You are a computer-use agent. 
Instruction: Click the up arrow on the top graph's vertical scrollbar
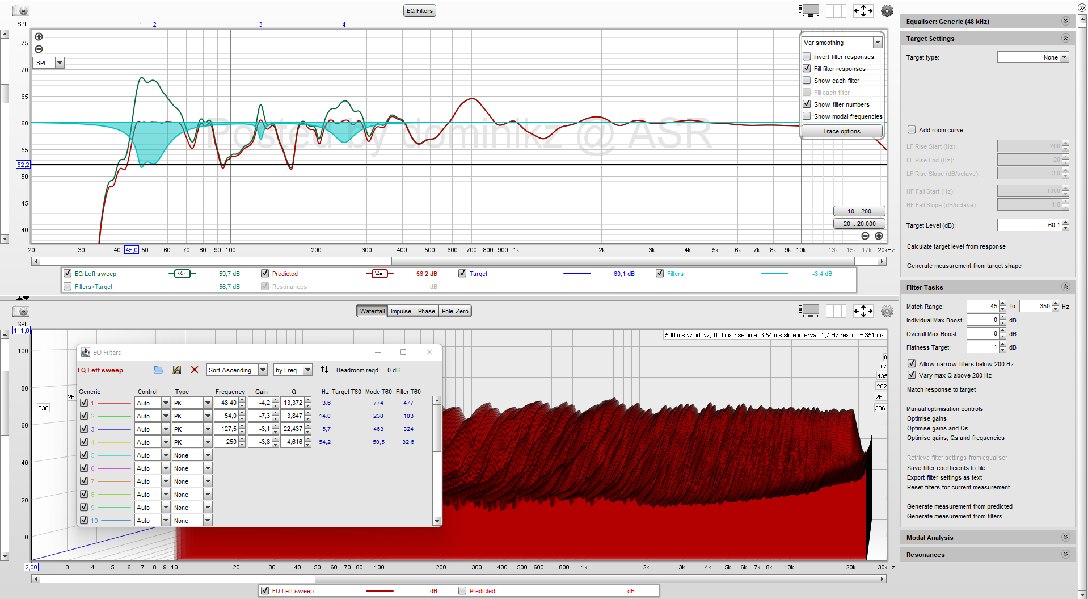5,34
